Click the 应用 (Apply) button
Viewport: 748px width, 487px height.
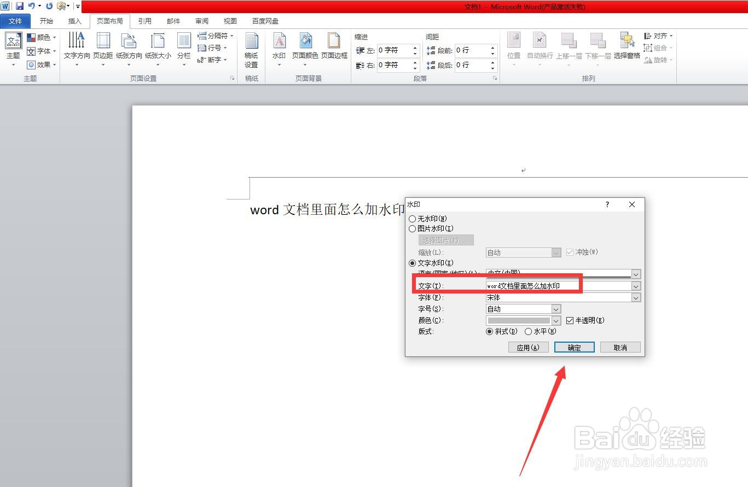(527, 347)
